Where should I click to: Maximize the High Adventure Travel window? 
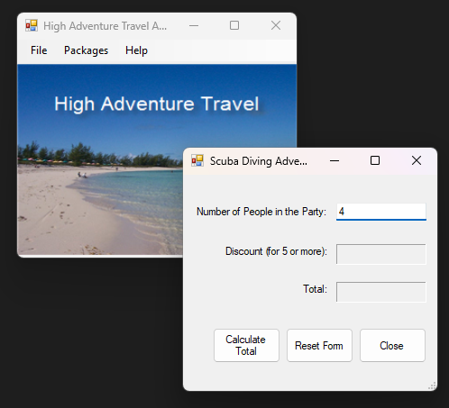coord(234,25)
